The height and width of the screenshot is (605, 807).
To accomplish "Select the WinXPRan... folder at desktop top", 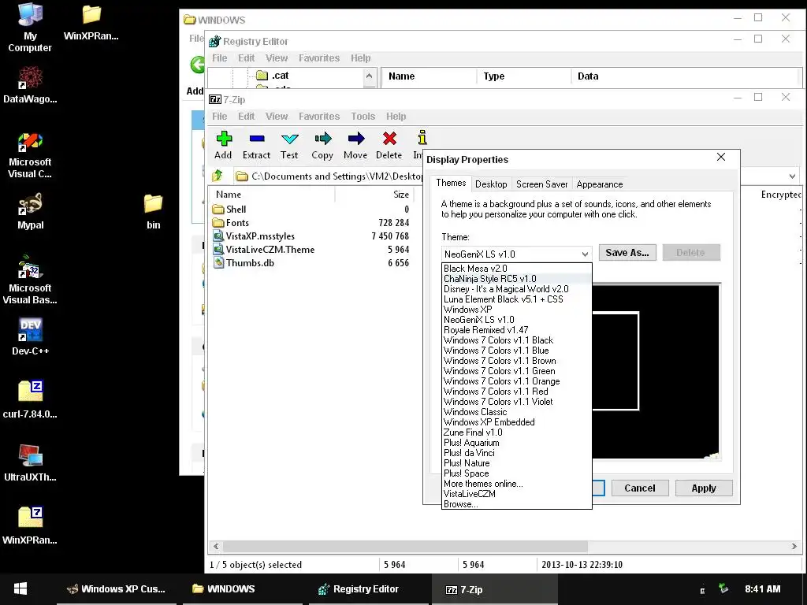I will (x=91, y=22).
